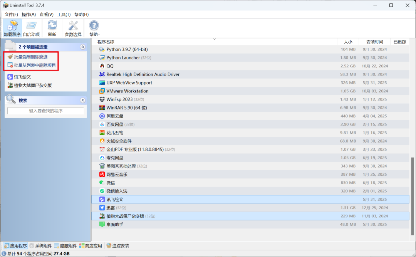
Task: Sort by 已追踪 column header
Action: click(399, 42)
